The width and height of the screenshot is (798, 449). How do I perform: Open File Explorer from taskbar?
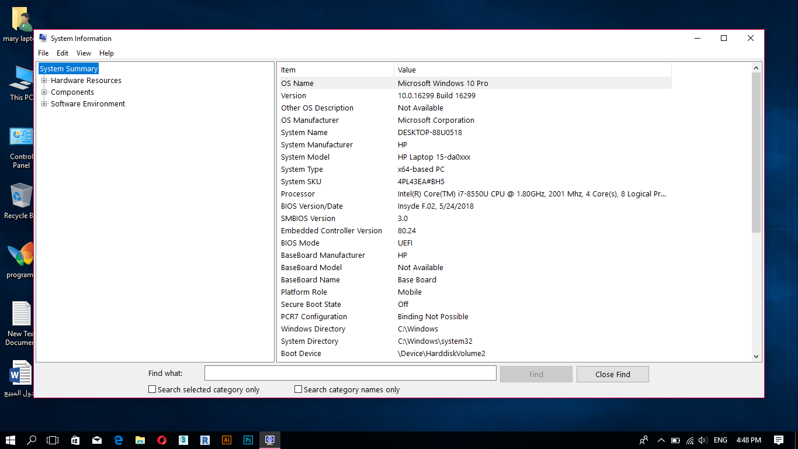(x=140, y=440)
